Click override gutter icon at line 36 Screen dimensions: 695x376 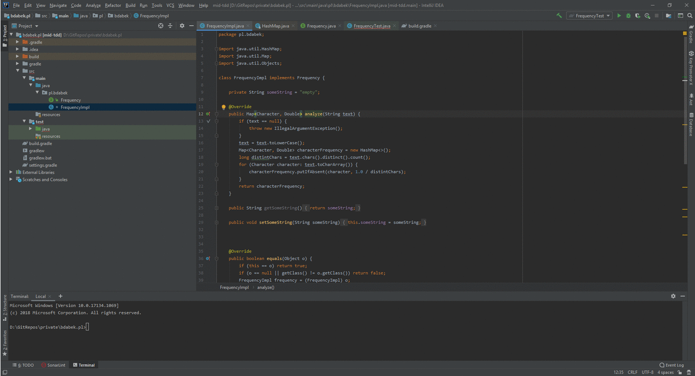208,259
